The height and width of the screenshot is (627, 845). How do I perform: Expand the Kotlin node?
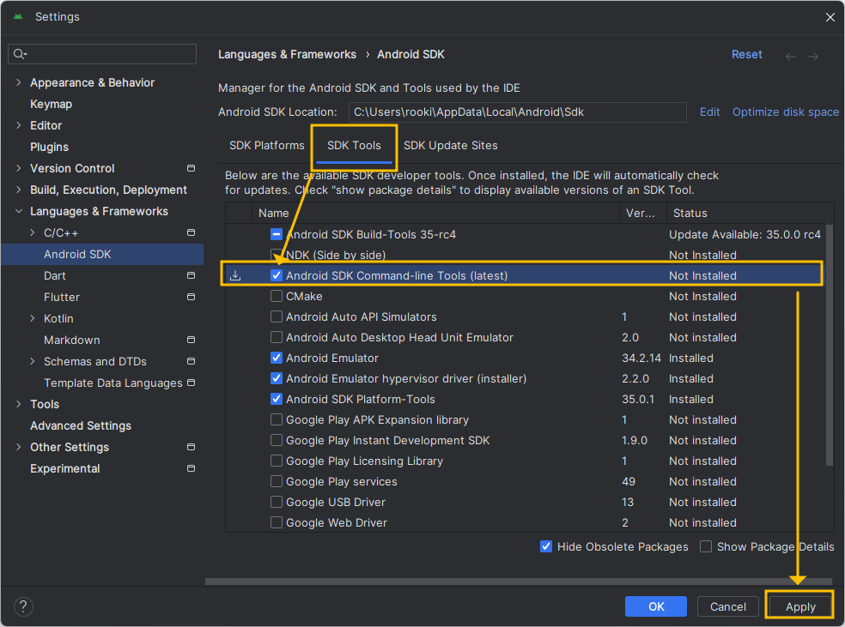point(33,318)
